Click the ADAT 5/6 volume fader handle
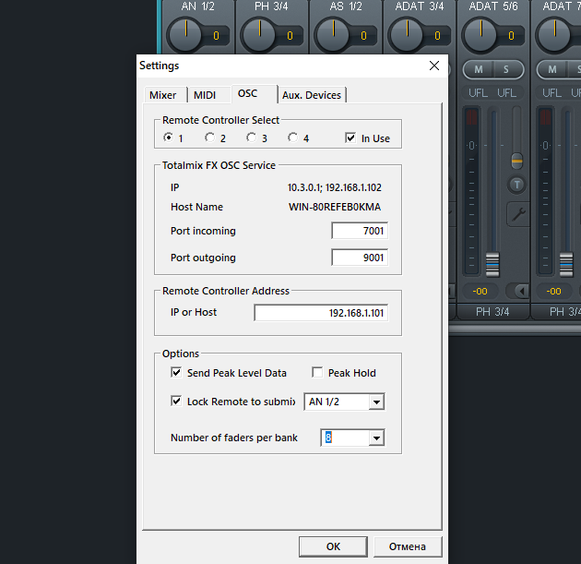The height and width of the screenshot is (564, 581). click(x=492, y=264)
